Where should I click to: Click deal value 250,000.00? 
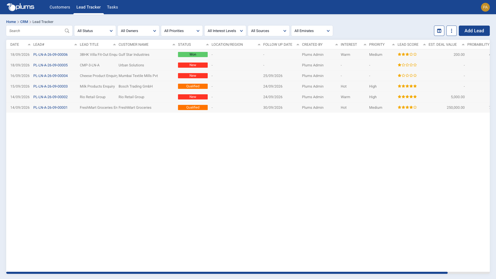tap(456, 107)
